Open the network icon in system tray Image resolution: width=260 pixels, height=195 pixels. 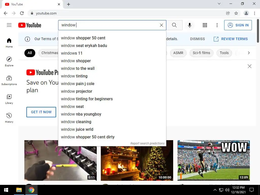click(x=221, y=190)
